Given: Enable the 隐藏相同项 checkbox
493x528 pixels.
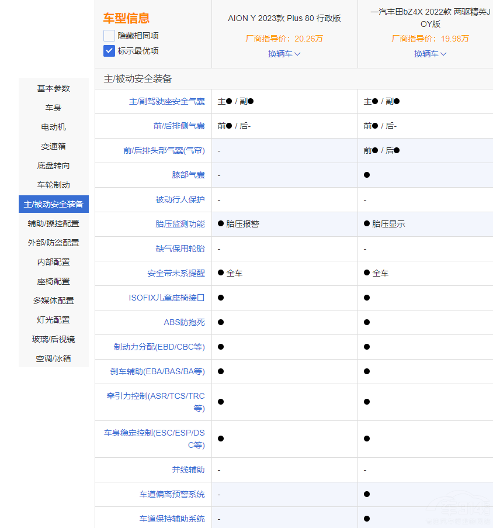Looking at the screenshot, I should pos(108,35).
